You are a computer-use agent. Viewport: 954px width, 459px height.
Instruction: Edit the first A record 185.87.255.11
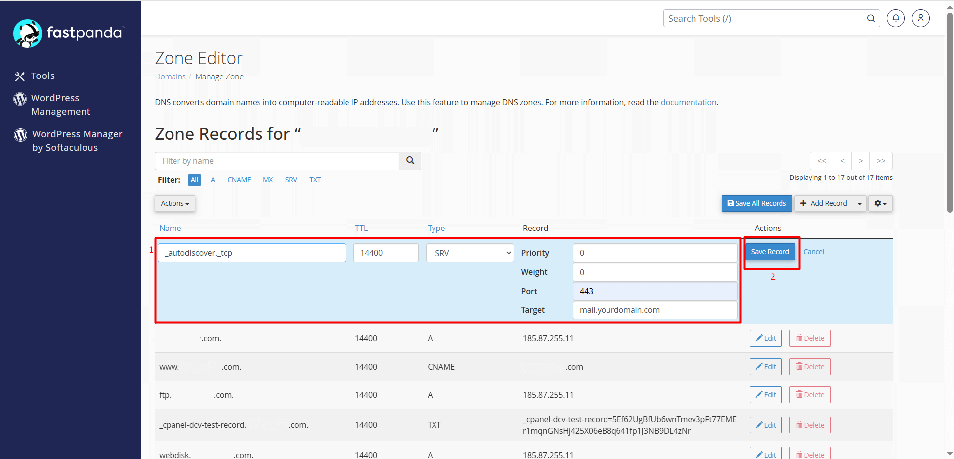766,338
